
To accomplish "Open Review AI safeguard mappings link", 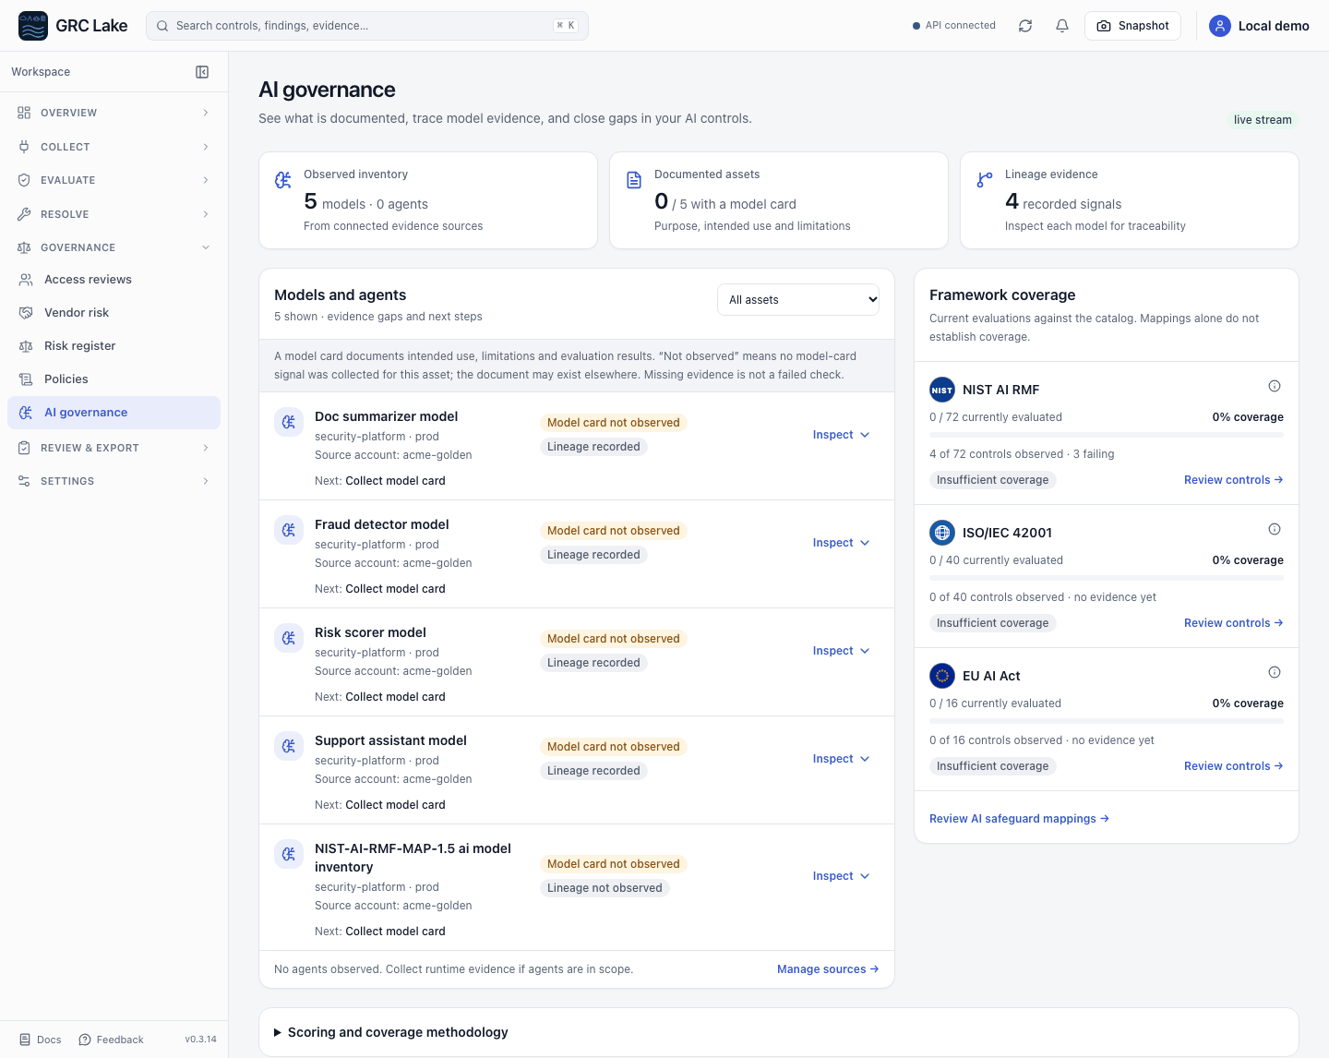I will pos(1019,819).
